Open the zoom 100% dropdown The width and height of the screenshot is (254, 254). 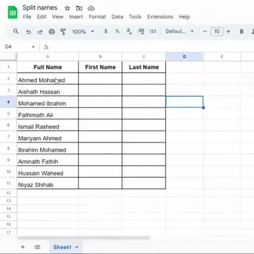click(x=83, y=32)
